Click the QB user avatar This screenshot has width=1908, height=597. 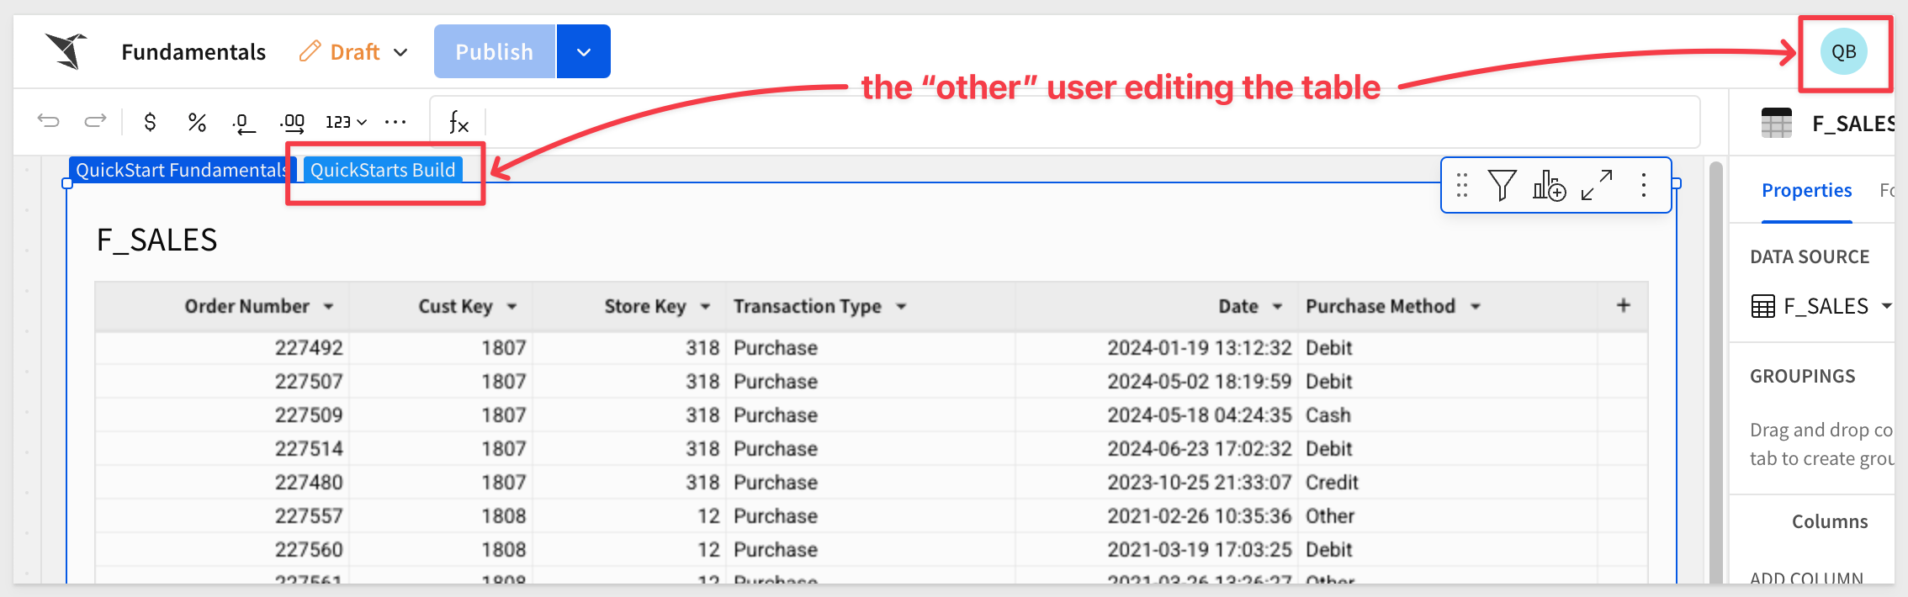point(1844,52)
